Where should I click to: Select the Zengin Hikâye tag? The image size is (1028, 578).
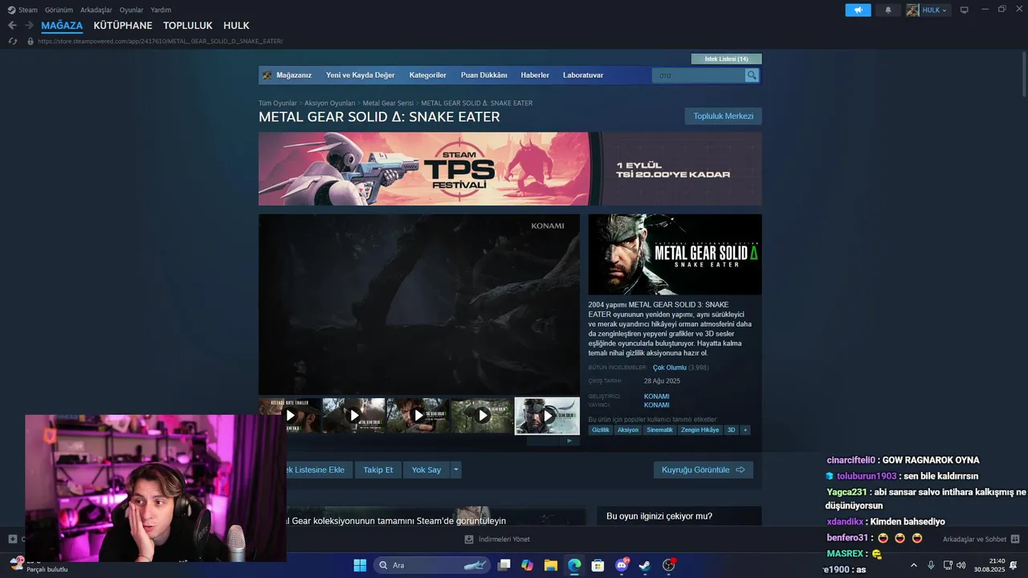pos(700,430)
